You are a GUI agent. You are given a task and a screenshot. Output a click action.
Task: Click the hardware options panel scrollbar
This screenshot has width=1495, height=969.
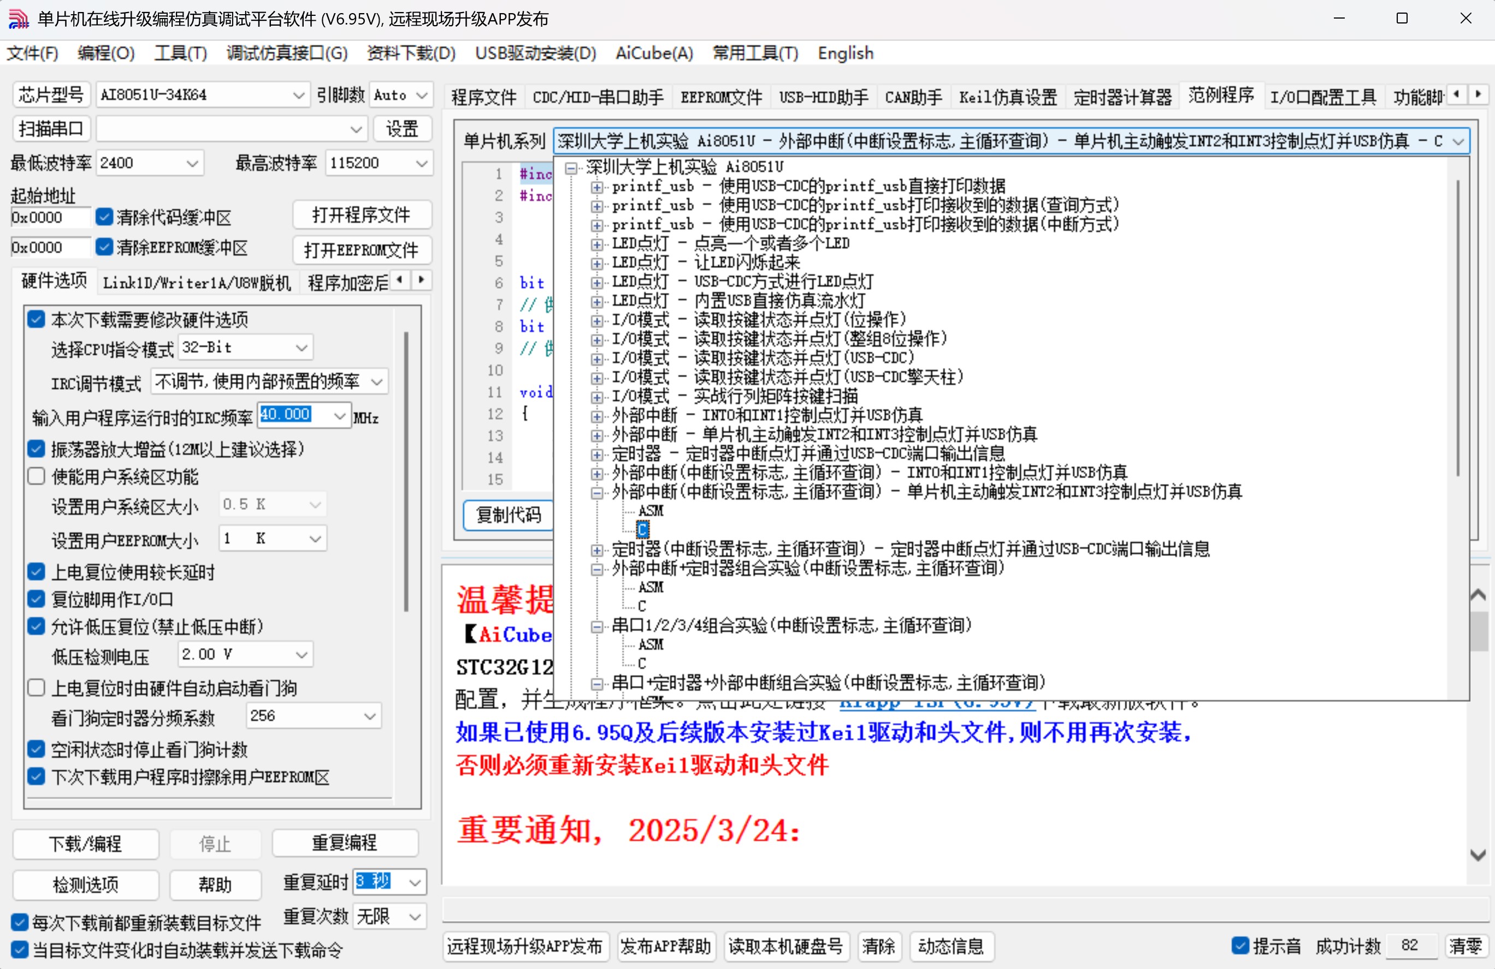coord(406,471)
